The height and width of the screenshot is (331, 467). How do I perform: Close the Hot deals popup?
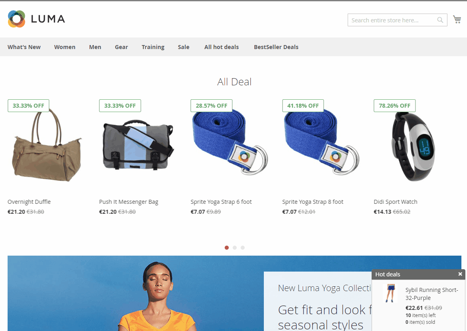coord(460,274)
